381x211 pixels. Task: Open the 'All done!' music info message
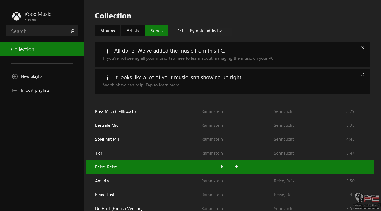[x=232, y=54]
